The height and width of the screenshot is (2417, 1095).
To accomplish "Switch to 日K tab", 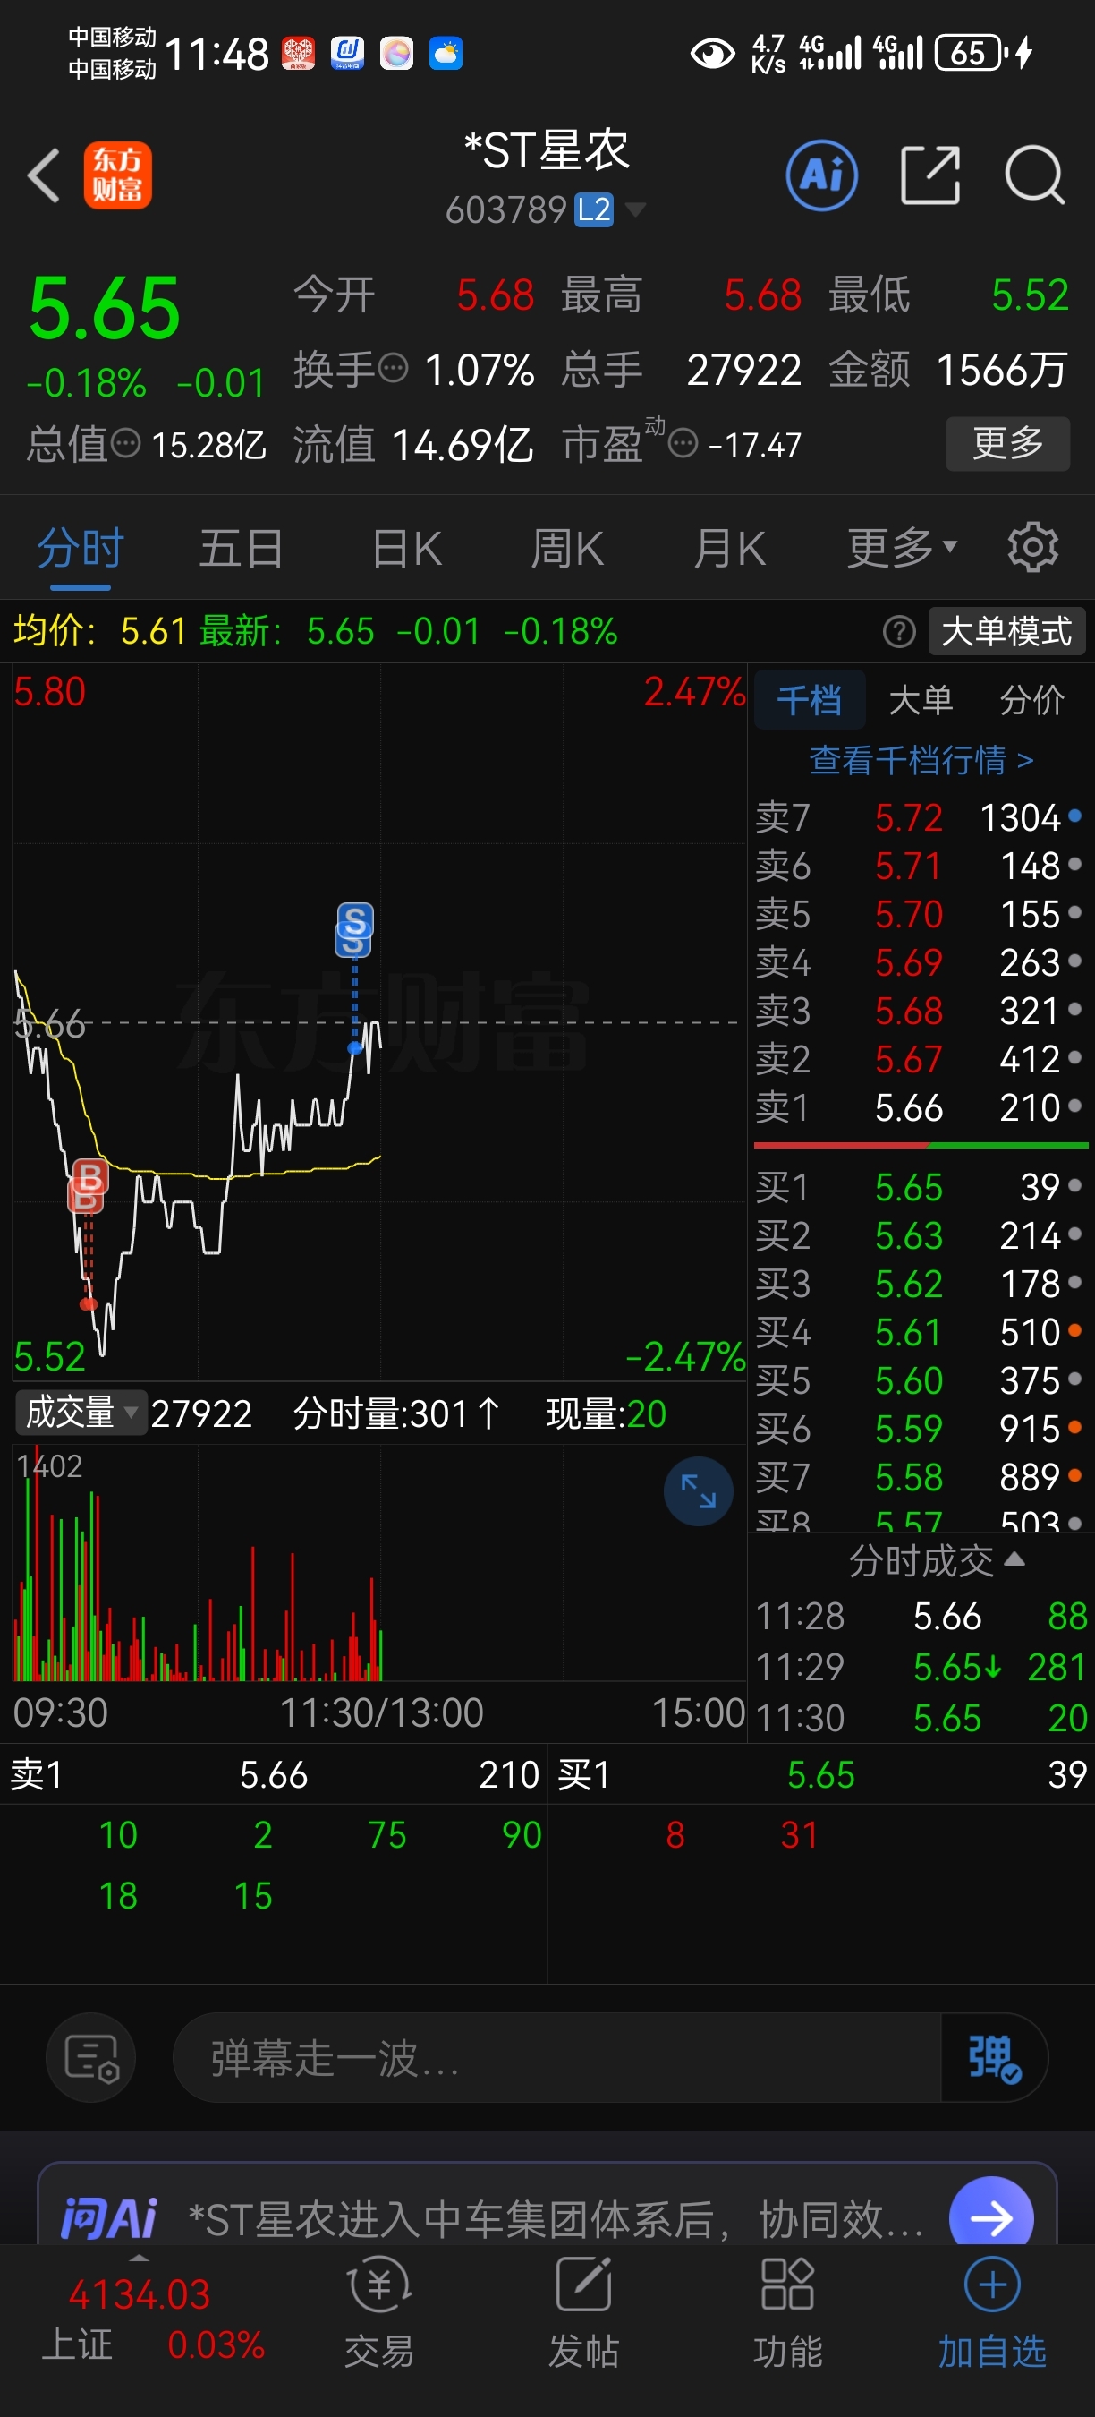I will point(406,548).
